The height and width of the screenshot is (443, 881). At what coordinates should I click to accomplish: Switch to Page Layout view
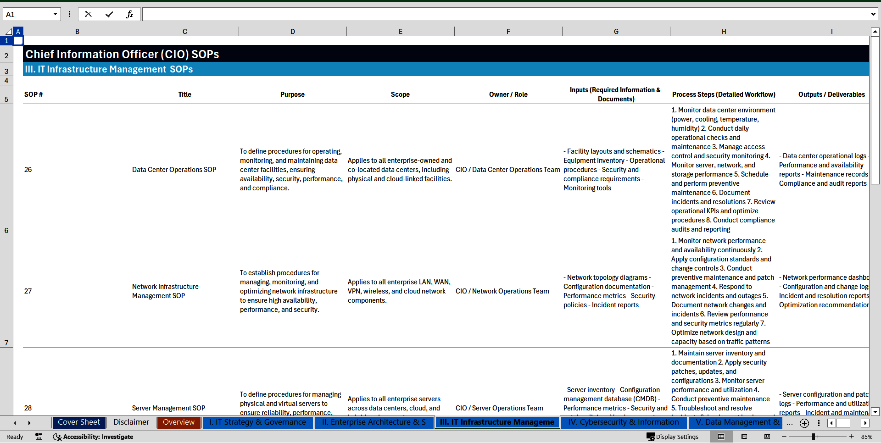(x=744, y=437)
